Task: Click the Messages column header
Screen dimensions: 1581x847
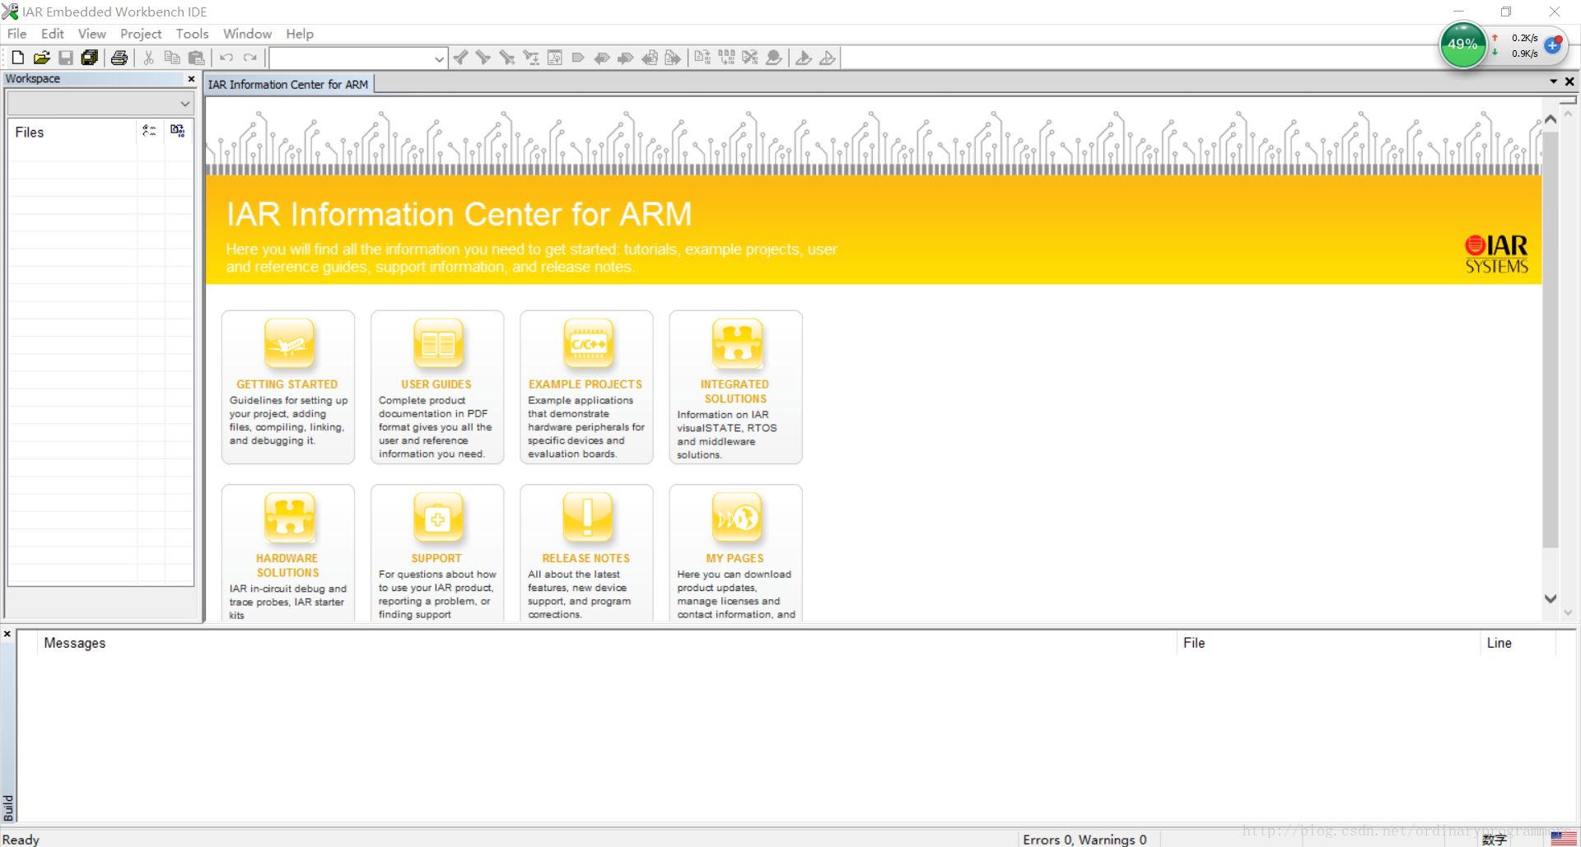Action: [607, 643]
